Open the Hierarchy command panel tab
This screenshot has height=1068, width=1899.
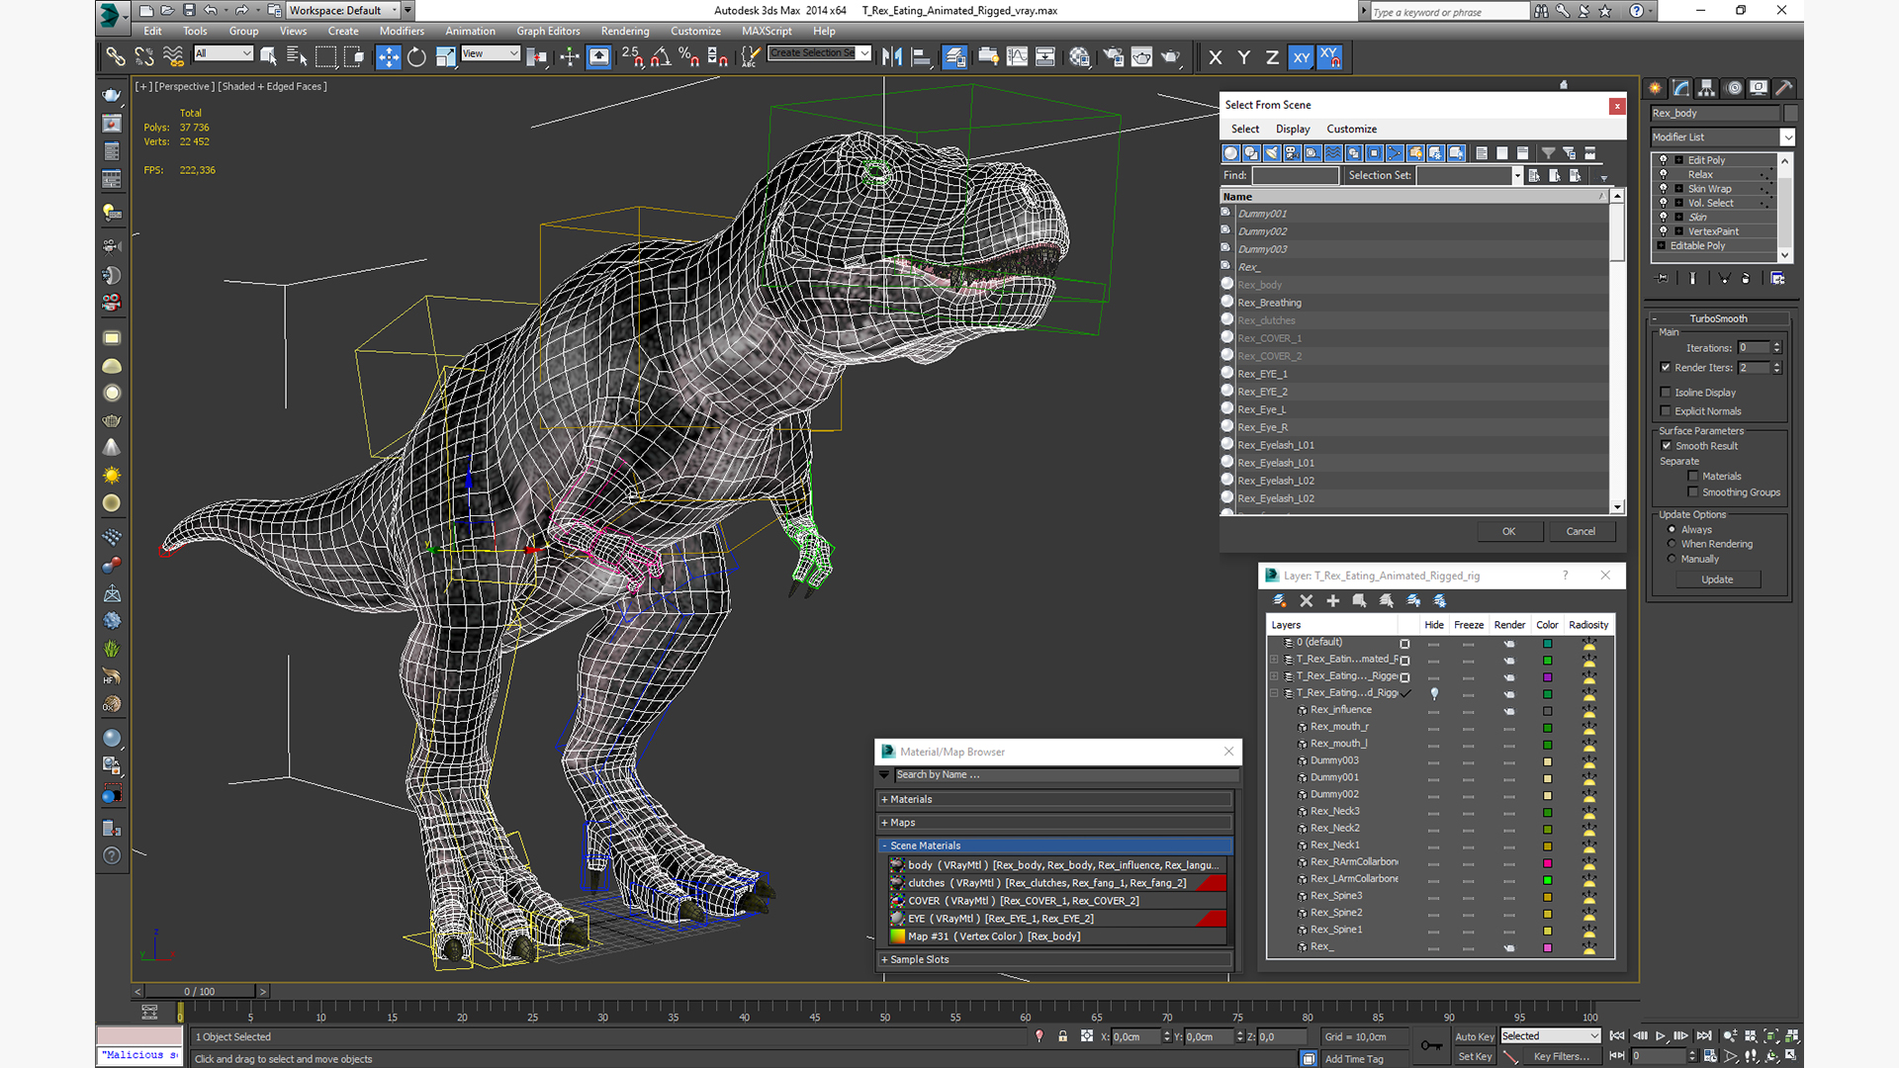pyautogui.click(x=1706, y=88)
